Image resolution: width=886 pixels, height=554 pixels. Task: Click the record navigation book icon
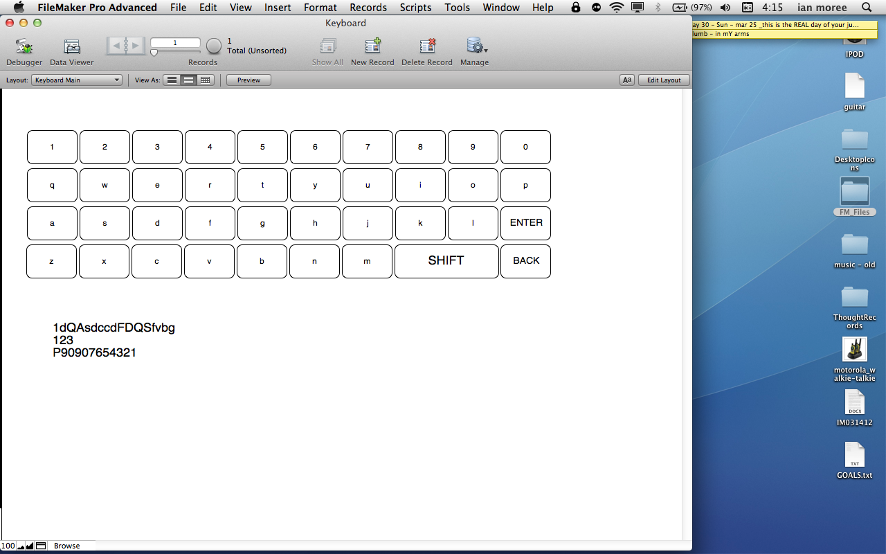coord(126,46)
